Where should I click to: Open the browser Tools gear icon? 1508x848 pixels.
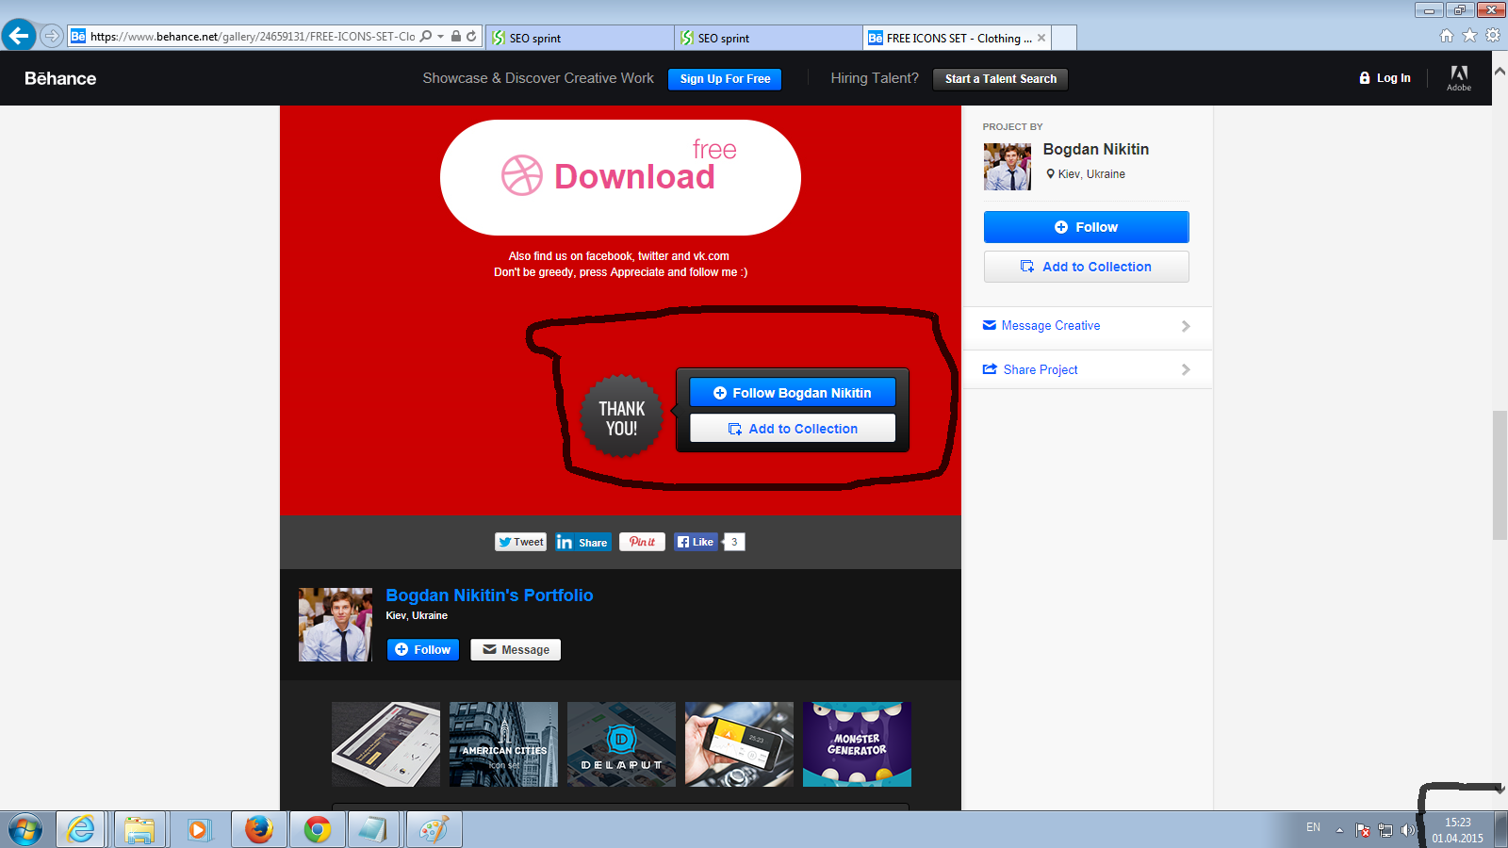(x=1493, y=36)
